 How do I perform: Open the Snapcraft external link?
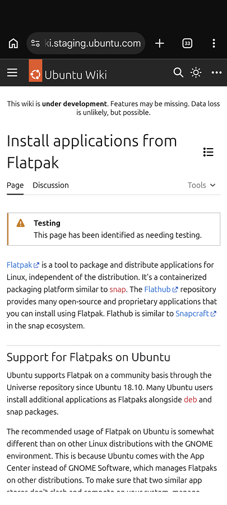coord(196,313)
